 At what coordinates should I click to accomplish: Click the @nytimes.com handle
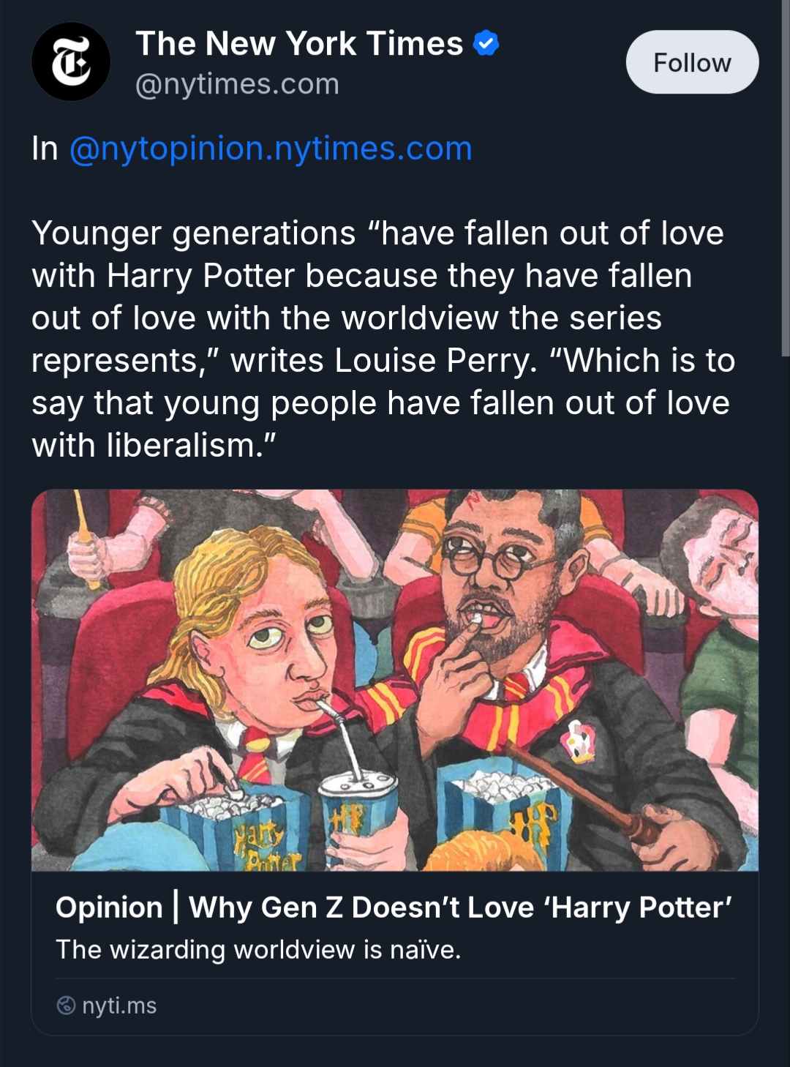[237, 84]
